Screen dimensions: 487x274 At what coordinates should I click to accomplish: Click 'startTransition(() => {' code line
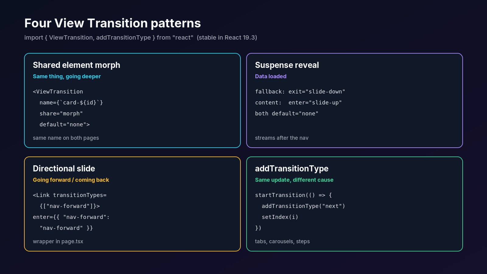pos(293,195)
